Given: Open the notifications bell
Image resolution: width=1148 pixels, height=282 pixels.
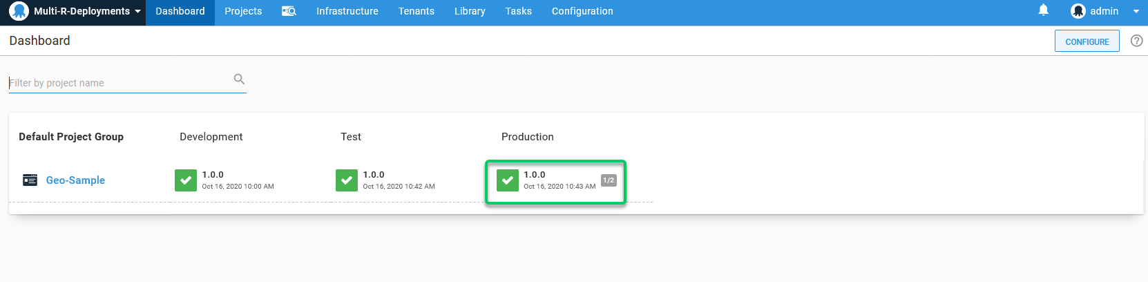Looking at the screenshot, I should [x=1043, y=10].
